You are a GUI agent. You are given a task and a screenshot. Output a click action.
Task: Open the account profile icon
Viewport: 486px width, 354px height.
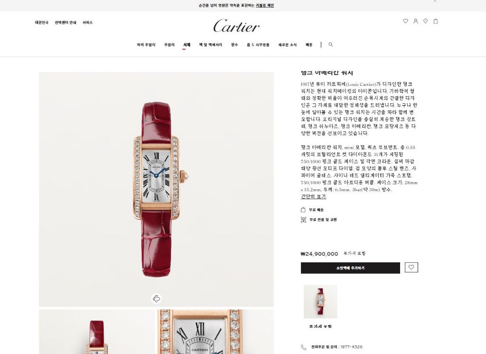pyautogui.click(x=416, y=21)
